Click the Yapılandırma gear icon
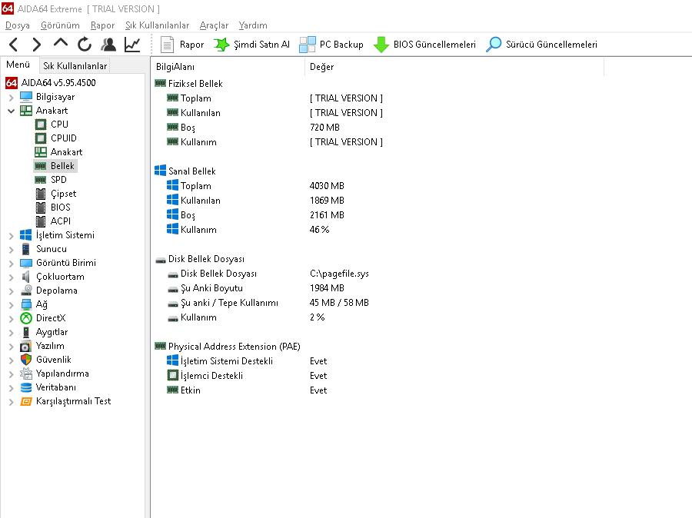The image size is (692, 518). 26,374
